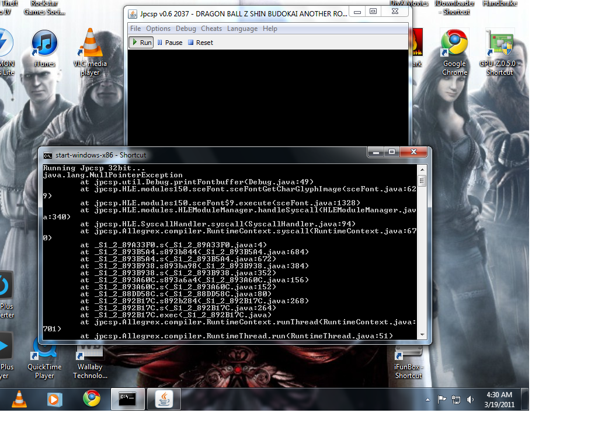The image size is (598, 448).
Task: Select the VLC media player desktop icon
Action: click(x=90, y=46)
